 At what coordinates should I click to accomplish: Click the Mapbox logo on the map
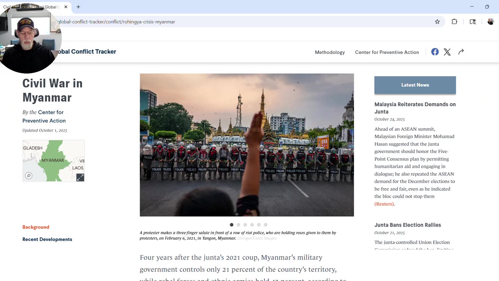click(x=28, y=176)
